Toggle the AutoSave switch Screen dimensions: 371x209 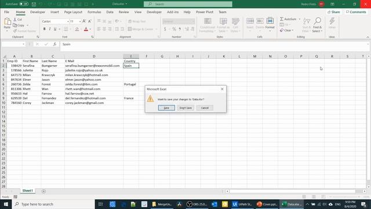[24, 4]
